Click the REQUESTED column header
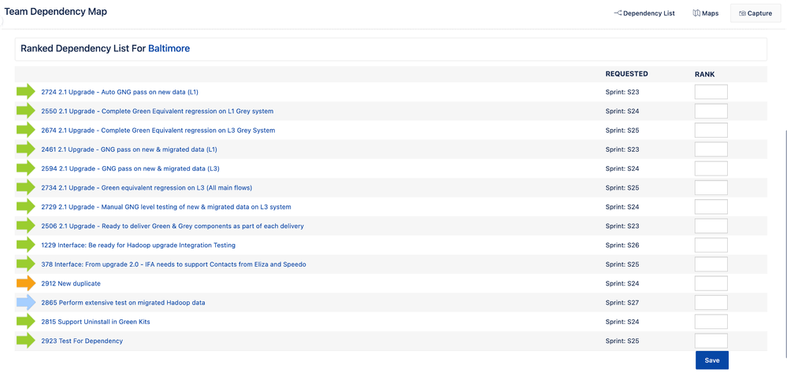787x380 pixels. [x=626, y=74]
